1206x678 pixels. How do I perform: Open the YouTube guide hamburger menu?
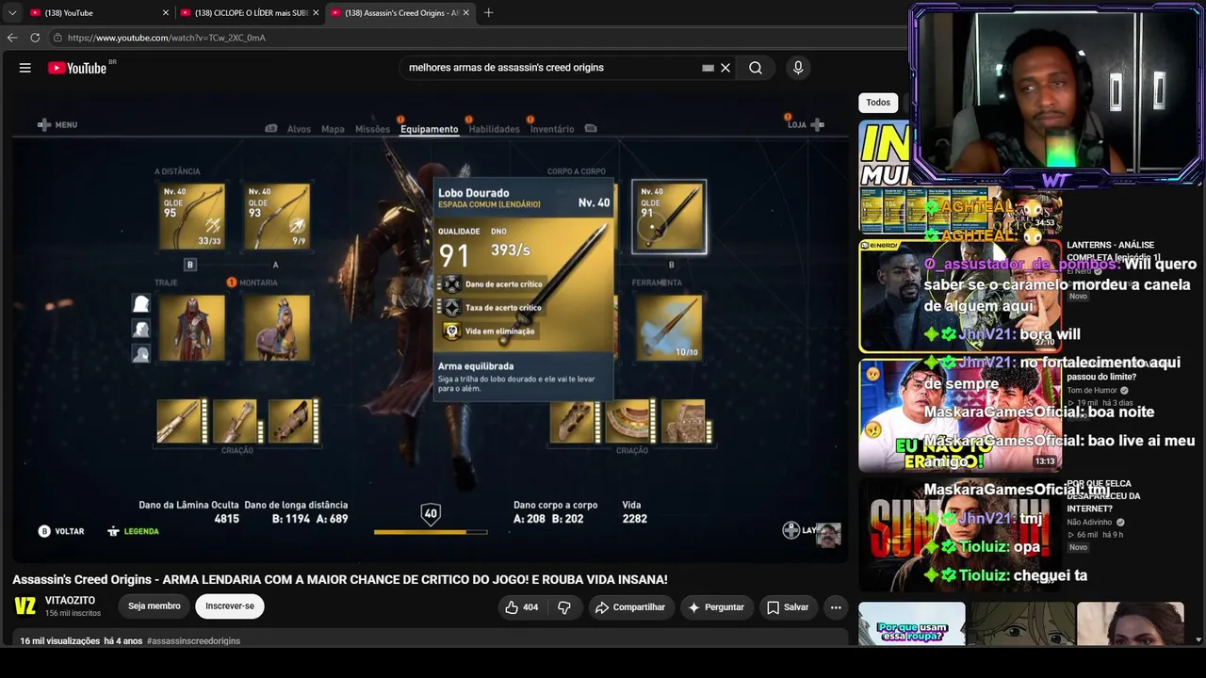(x=25, y=68)
